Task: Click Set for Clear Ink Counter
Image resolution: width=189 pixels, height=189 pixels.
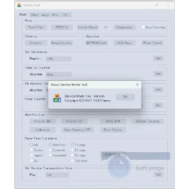Action: pyautogui.click(x=158, y=74)
